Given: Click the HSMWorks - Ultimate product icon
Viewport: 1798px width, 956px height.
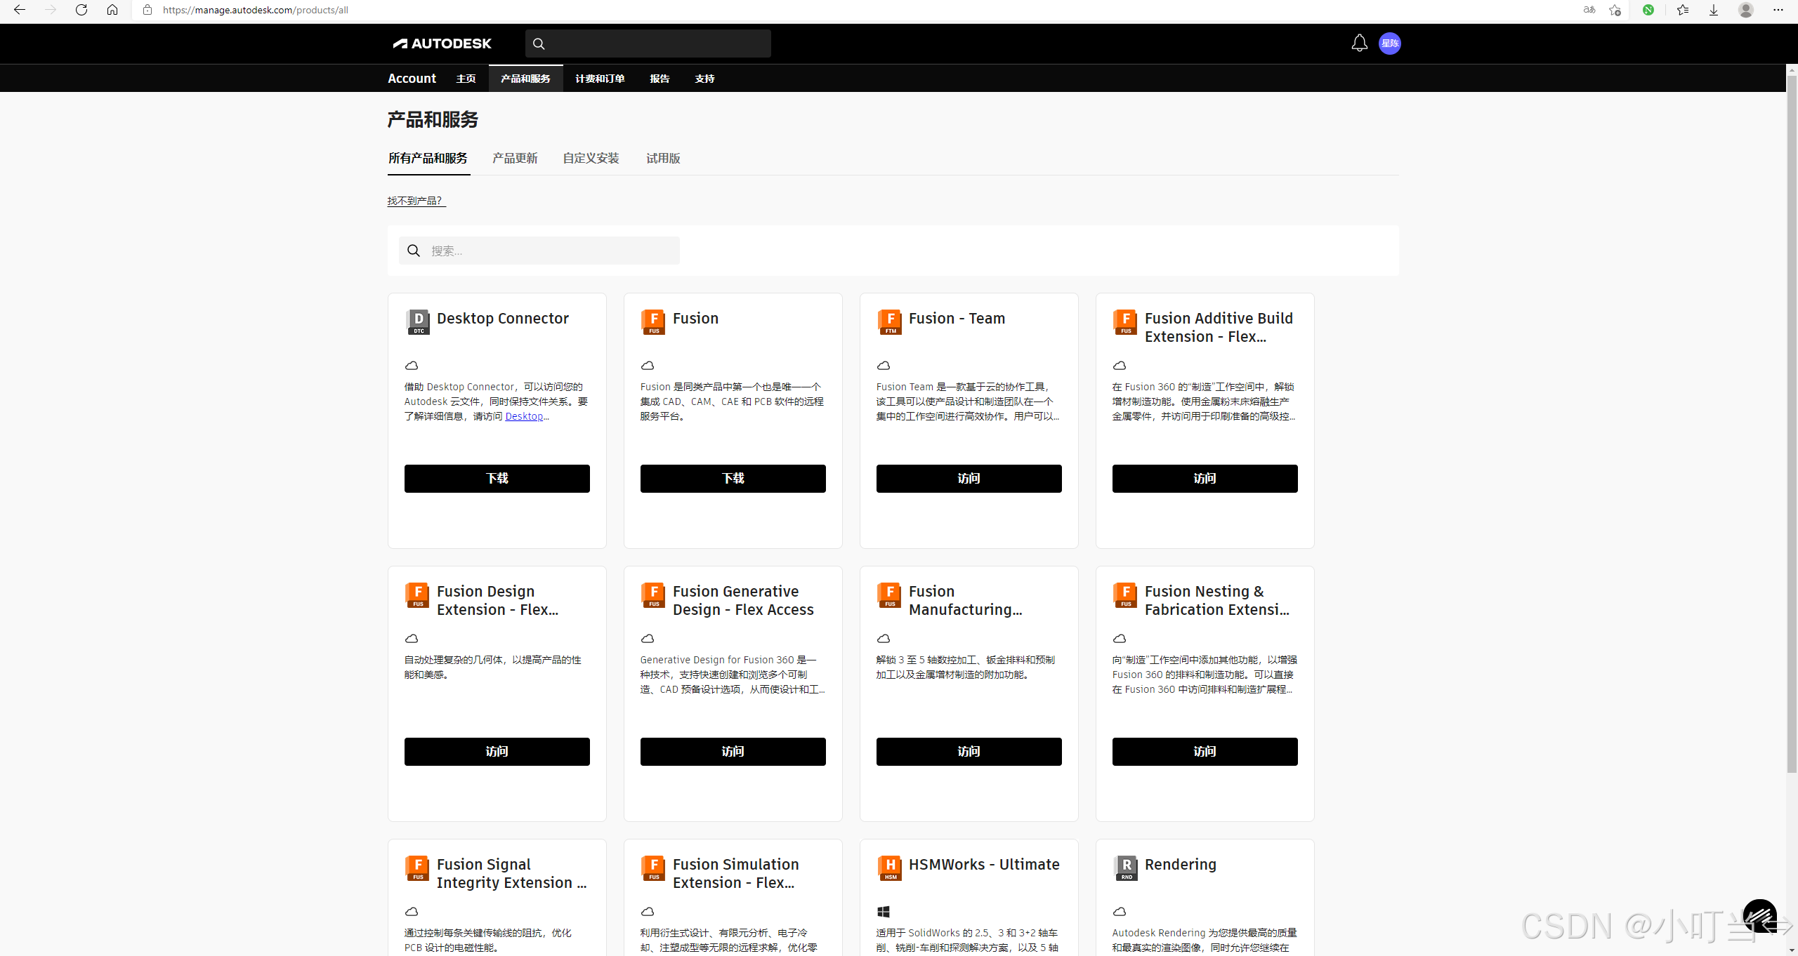Looking at the screenshot, I should (889, 868).
